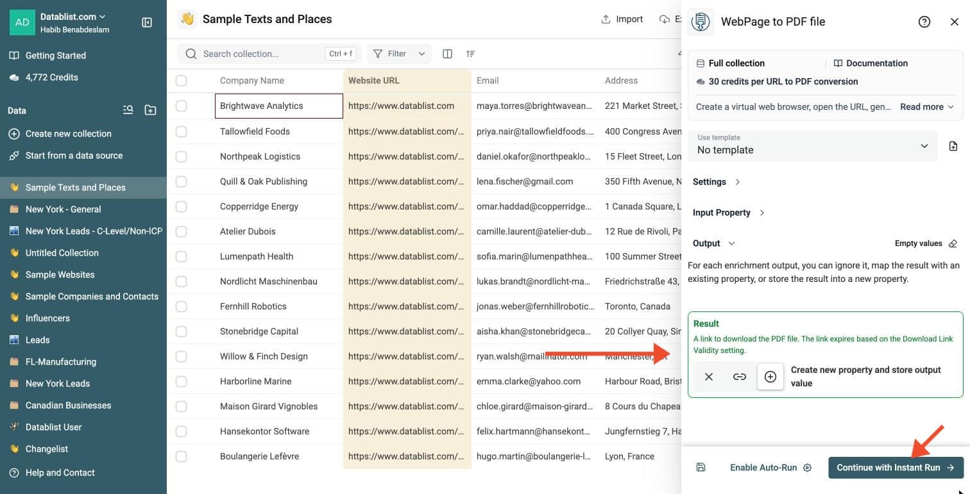Image resolution: width=970 pixels, height=494 pixels.
Task: Expand Read more description
Action: click(x=927, y=107)
